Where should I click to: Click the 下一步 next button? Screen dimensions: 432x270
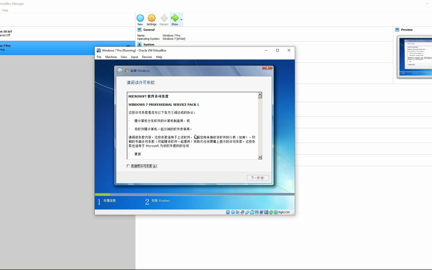click(257, 178)
